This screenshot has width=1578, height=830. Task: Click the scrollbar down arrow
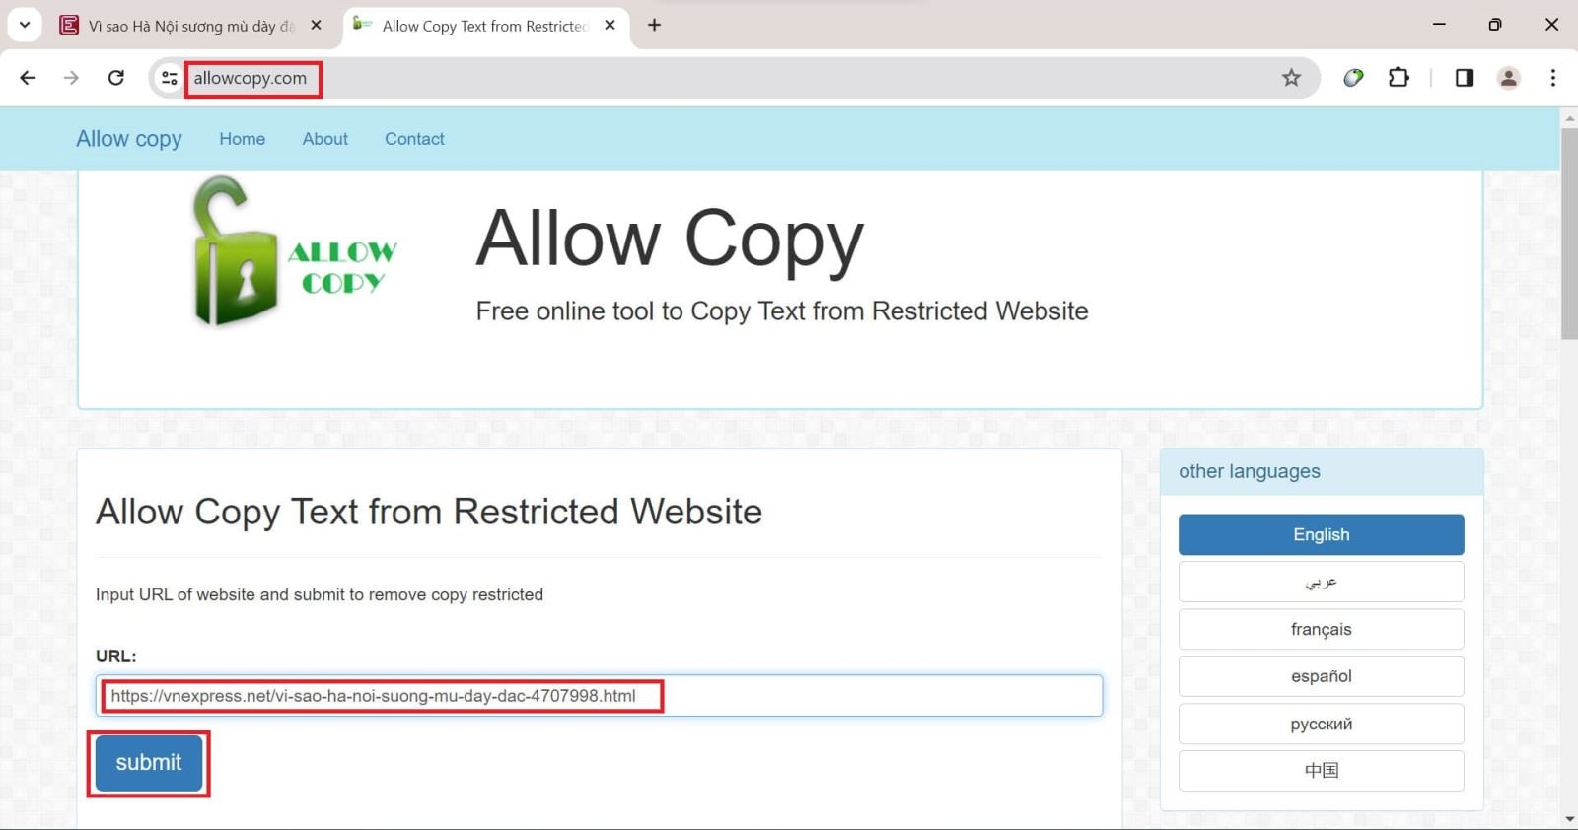[x=1569, y=820]
